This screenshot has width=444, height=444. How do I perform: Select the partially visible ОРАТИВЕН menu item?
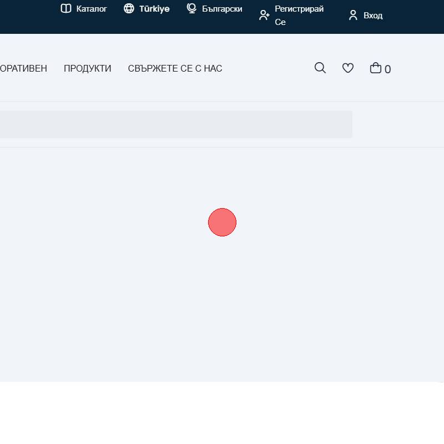23,68
